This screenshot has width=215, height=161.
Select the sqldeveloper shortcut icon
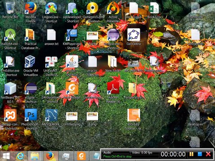click(72, 8)
